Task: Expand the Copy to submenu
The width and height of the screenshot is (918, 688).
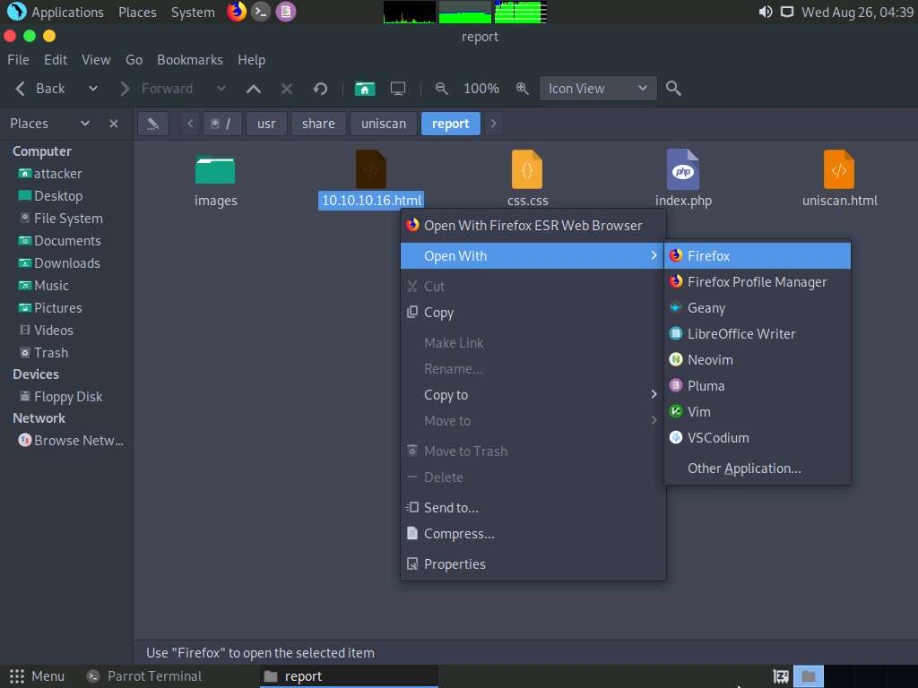Action: pyautogui.click(x=533, y=395)
